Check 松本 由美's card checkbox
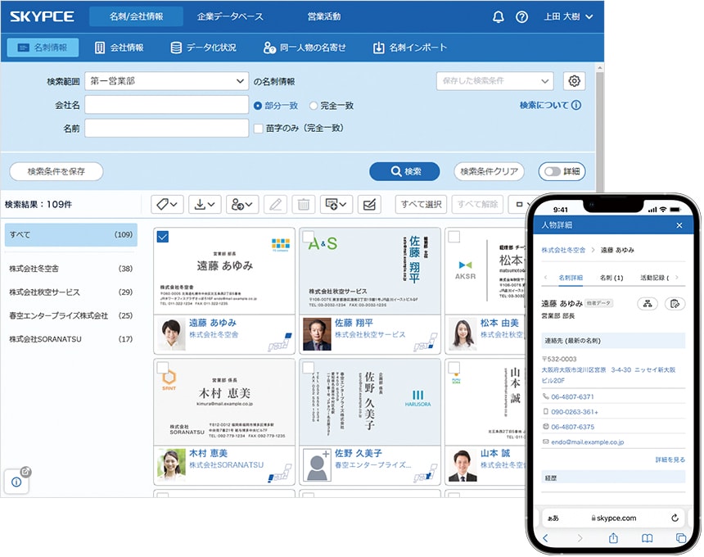The image size is (704, 557). (454, 236)
